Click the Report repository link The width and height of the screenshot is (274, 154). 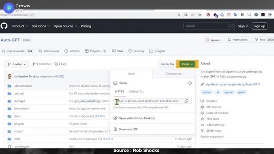212,136
